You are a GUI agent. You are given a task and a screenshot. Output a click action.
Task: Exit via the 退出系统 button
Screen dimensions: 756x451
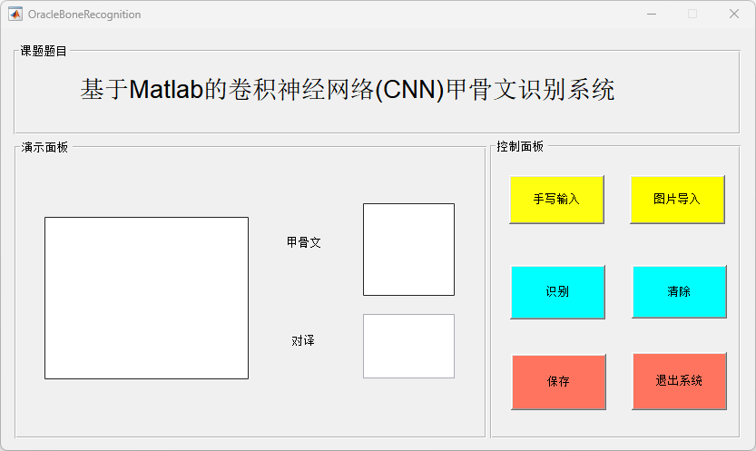679,381
